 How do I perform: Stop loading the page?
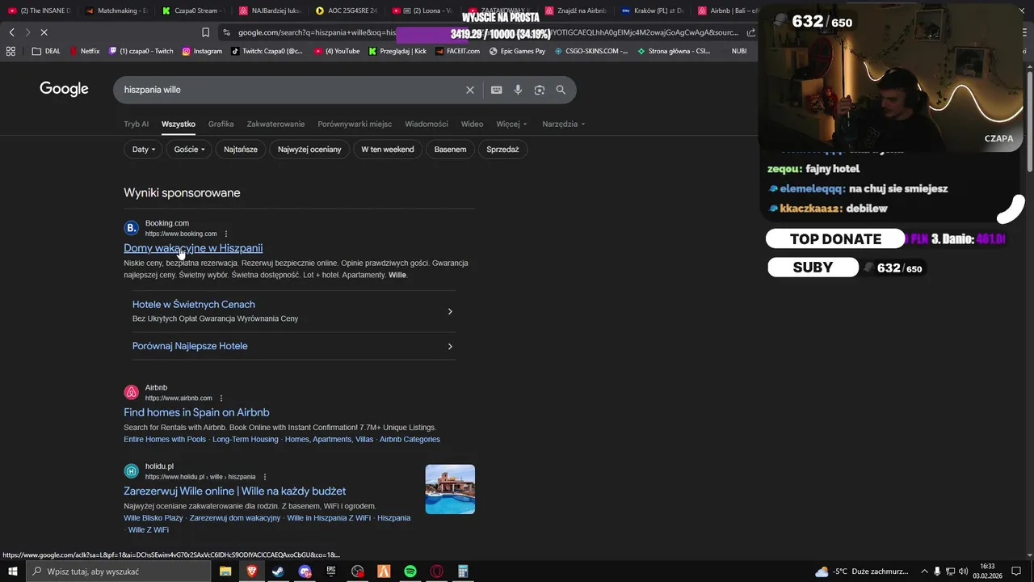(44, 32)
